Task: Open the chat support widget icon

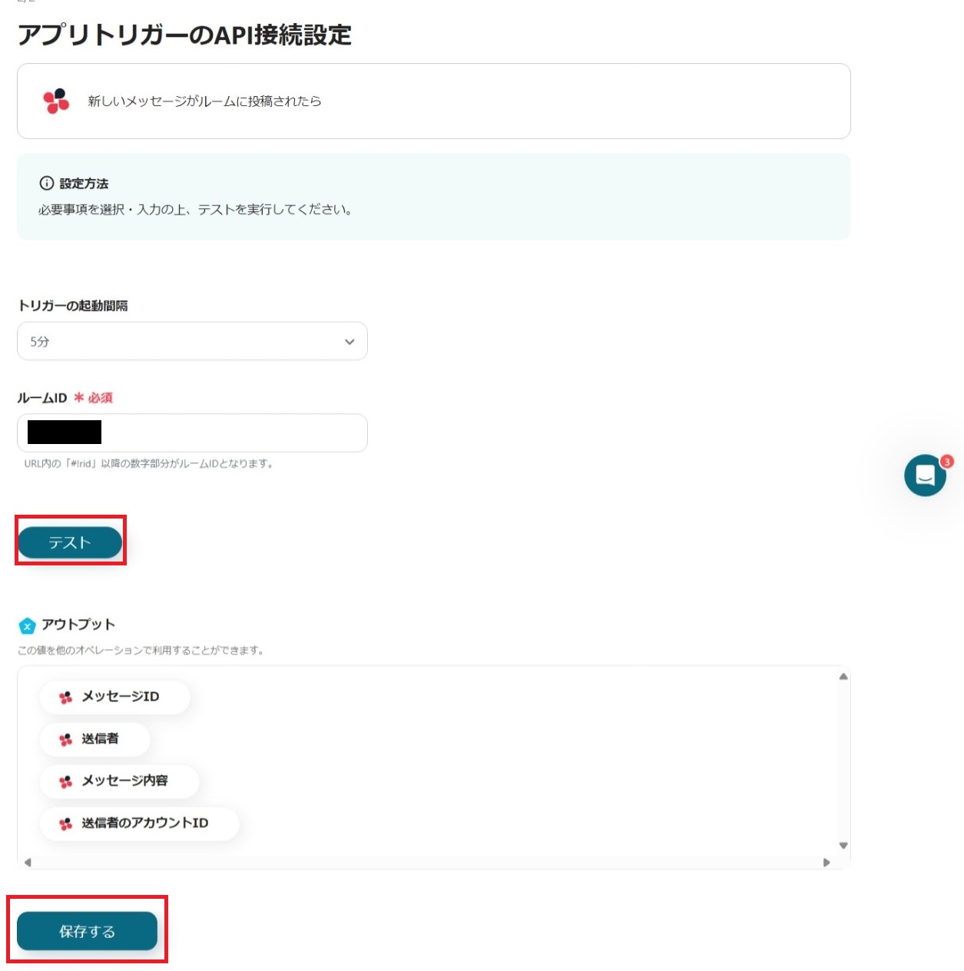Action: pyautogui.click(x=925, y=476)
